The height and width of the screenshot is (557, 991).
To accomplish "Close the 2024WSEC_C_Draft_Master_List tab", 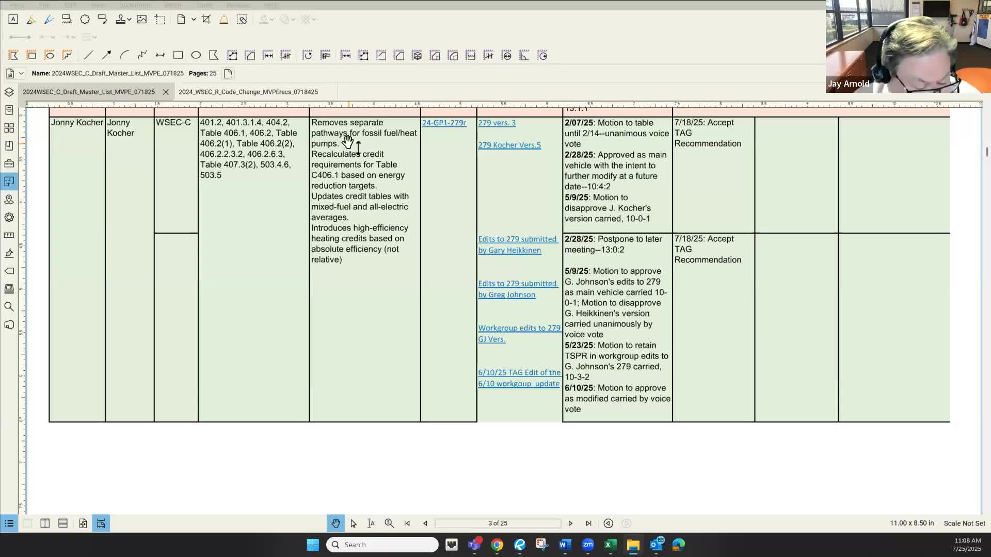I will click(166, 92).
